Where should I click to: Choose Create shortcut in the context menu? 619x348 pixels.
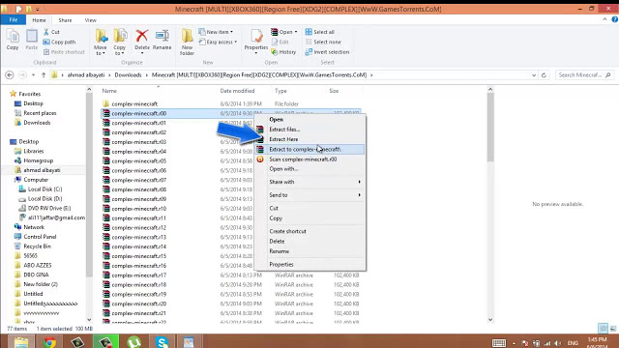pos(310,231)
